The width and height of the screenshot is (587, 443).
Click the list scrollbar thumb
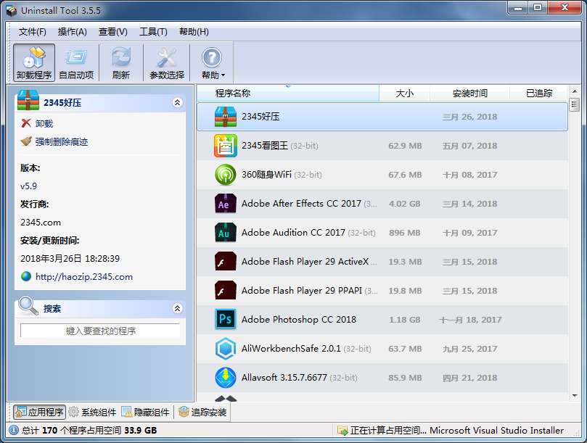(x=575, y=104)
